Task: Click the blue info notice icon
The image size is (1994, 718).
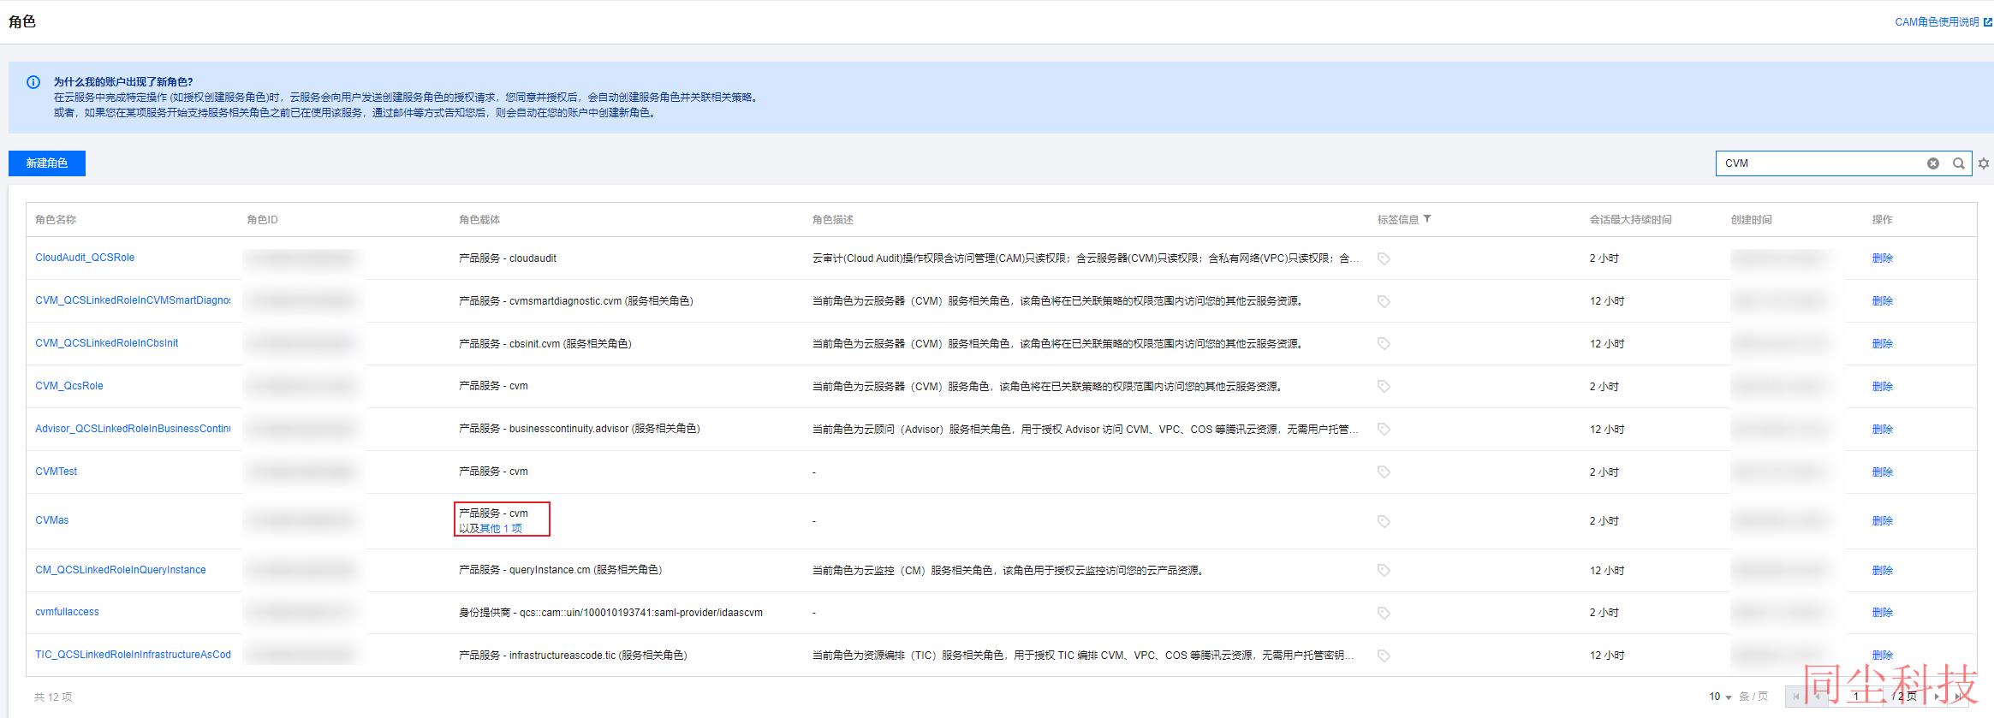Action: (33, 82)
